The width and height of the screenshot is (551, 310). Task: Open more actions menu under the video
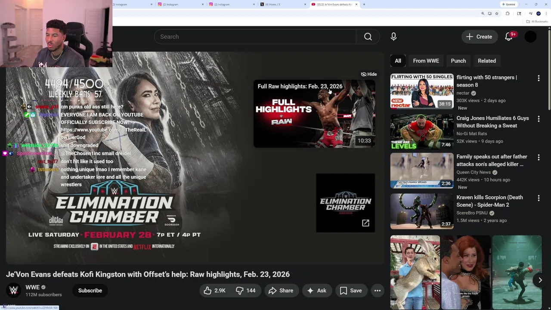tap(378, 291)
